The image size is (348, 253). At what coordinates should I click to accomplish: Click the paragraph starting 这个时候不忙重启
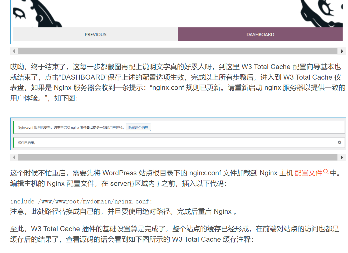click(x=177, y=178)
